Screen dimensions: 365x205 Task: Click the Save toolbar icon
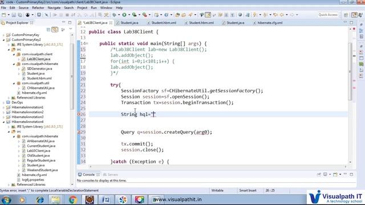pos(14,15)
